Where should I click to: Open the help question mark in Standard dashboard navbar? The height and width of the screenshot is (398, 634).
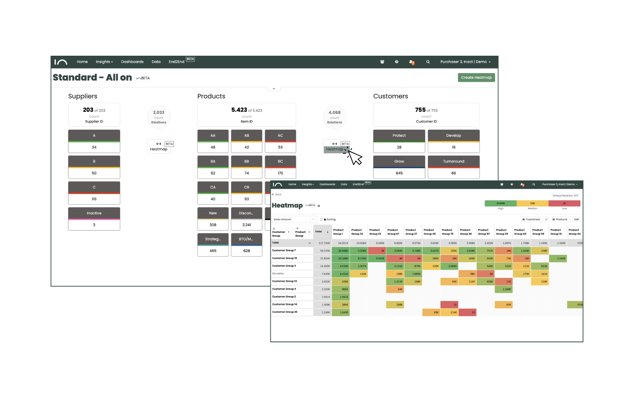coord(396,62)
